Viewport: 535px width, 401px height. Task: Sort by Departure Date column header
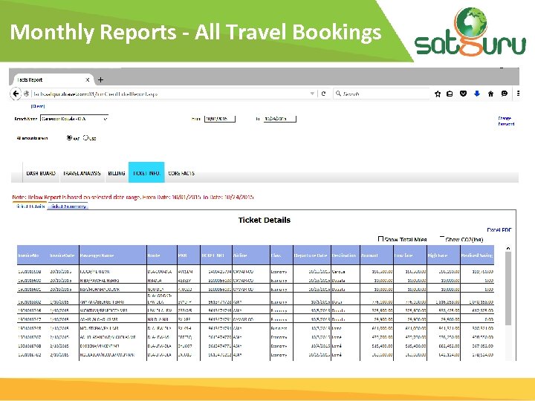(x=311, y=255)
